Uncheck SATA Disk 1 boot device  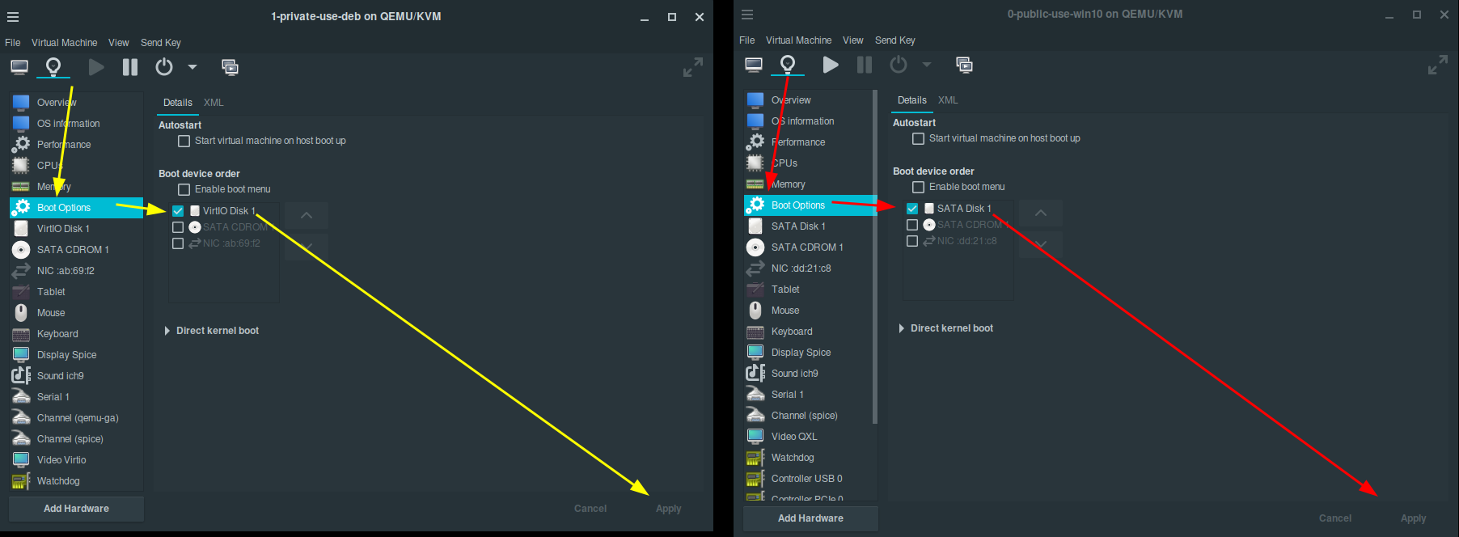coord(912,209)
